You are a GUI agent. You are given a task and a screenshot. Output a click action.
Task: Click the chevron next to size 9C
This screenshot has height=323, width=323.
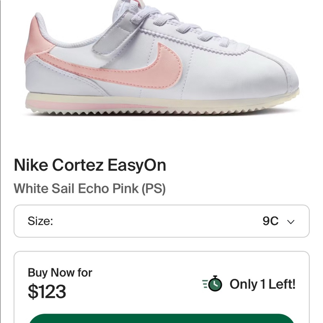pos(290,221)
